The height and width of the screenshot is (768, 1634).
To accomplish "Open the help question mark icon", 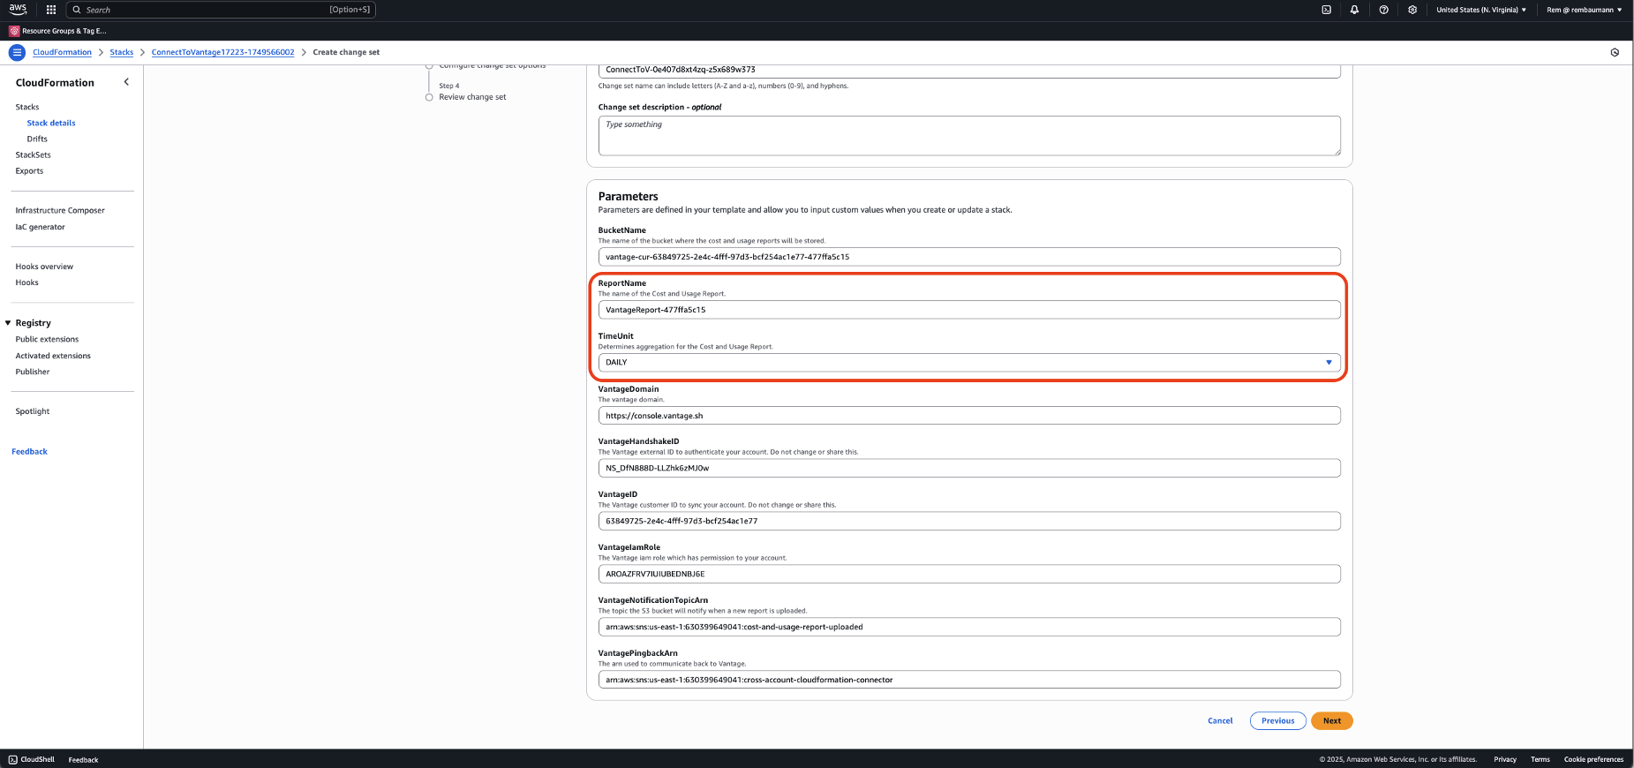I will pos(1383,10).
